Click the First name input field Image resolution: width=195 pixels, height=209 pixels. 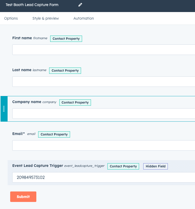tap(104, 50)
